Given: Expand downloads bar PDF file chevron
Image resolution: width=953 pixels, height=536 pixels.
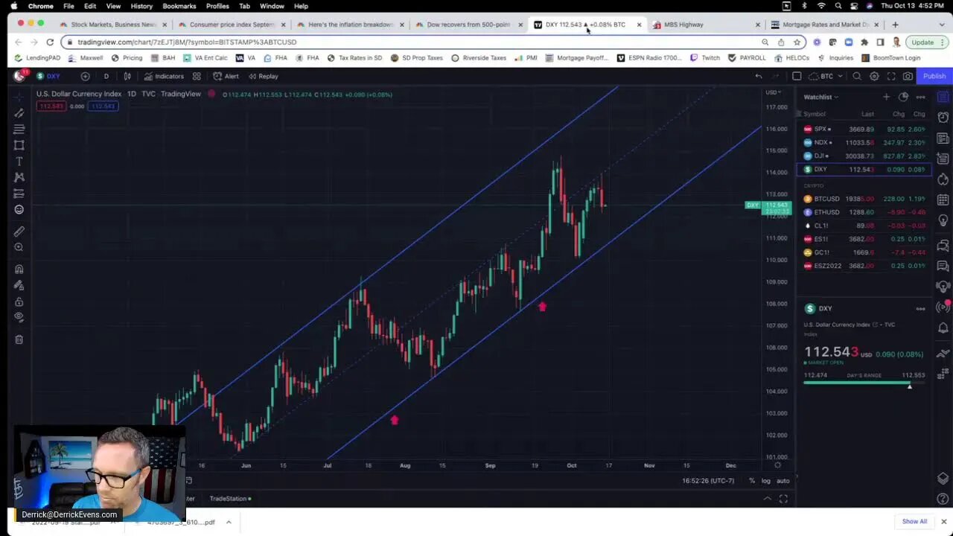Looking at the screenshot, I should pyautogui.click(x=229, y=522).
